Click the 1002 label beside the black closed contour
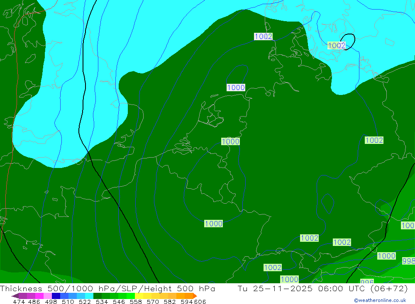 pyautogui.click(x=337, y=46)
